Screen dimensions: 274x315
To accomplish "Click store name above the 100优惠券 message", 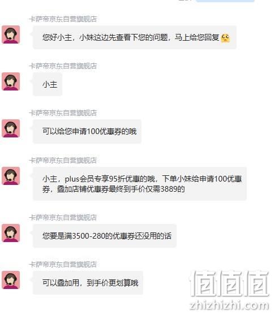I will (x=63, y=113).
